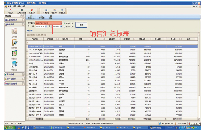Select the 按客户名称 radio button
203x131 pixels.
(x=65, y=27)
